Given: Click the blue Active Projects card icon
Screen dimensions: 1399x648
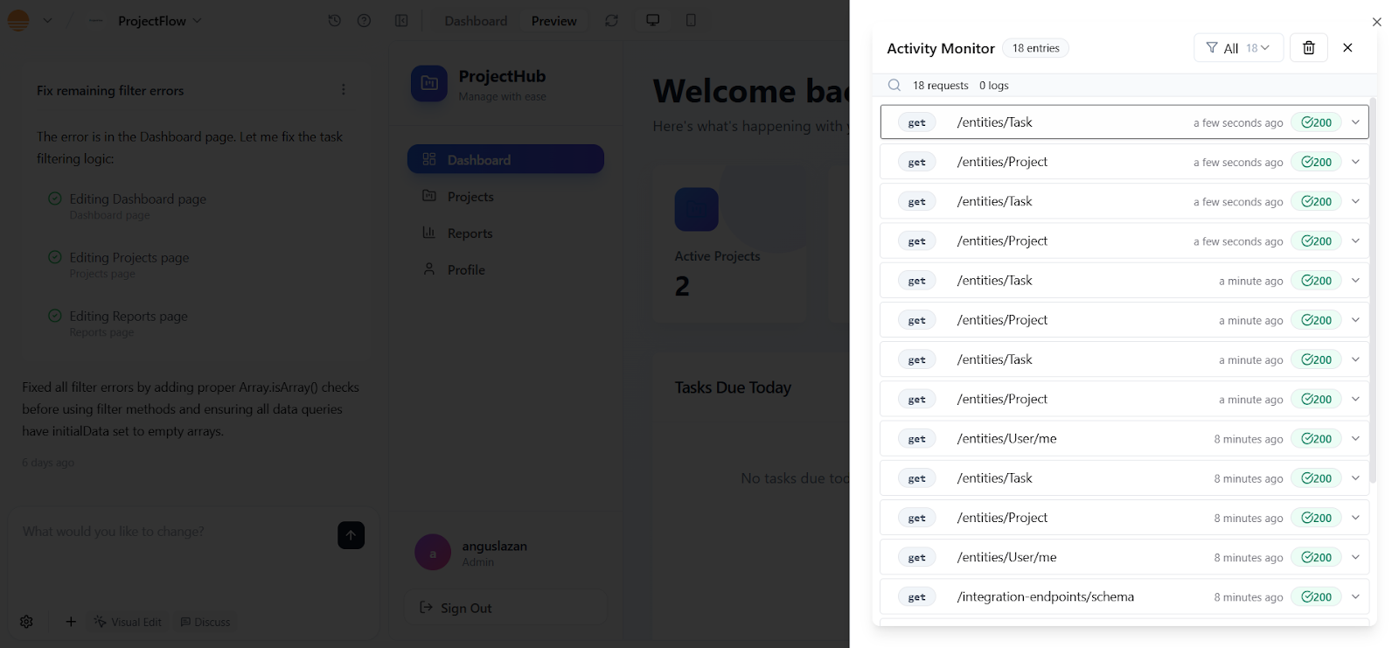Looking at the screenshot, I should click(696, 209).
